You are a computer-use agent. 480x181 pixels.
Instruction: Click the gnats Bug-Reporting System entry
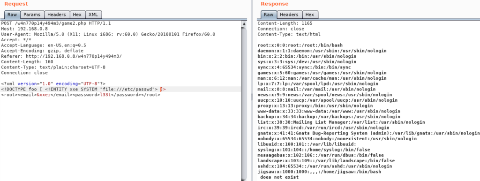pyautogui.click(x=368, y=133)
